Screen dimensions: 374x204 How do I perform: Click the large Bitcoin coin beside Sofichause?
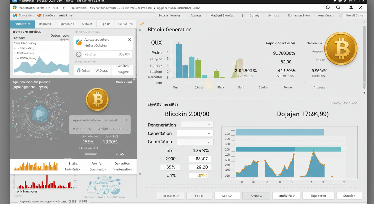click(341, 49)
